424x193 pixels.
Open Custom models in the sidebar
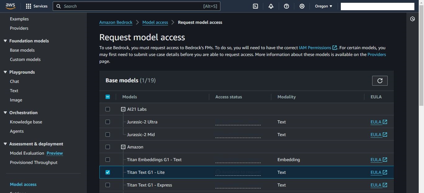tap(25, 59)
